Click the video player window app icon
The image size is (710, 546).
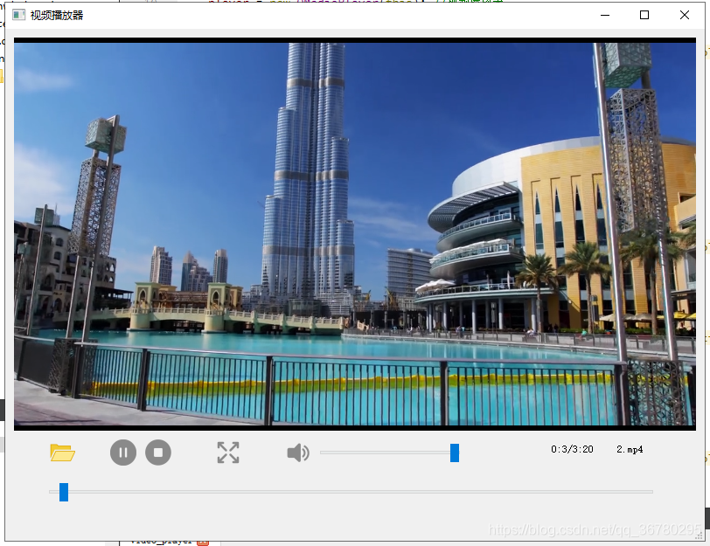[18, 15]
